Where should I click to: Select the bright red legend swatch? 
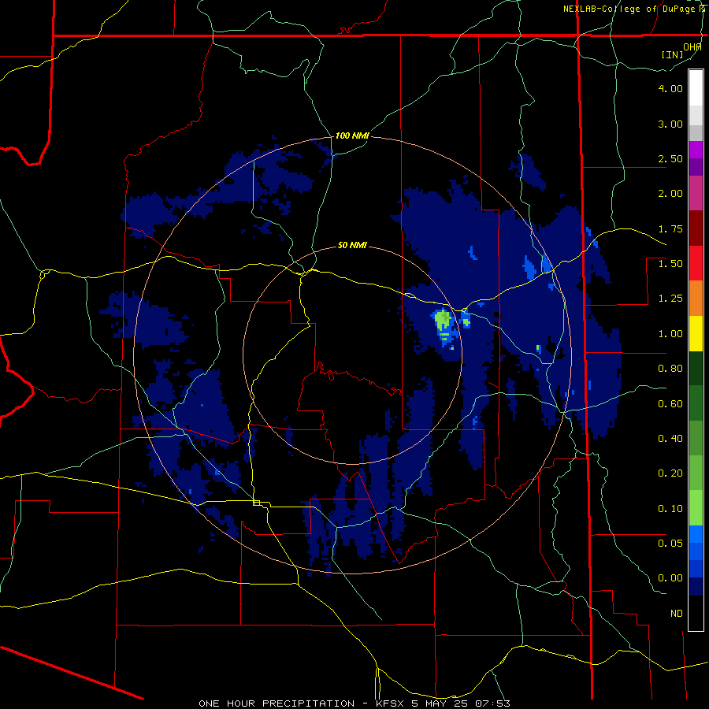[696, 263]
